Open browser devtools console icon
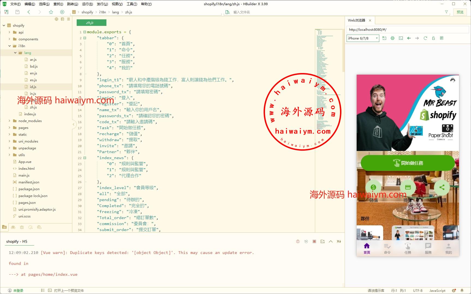The width and height of the screenshot is (471, 294). tap(401, 38)
